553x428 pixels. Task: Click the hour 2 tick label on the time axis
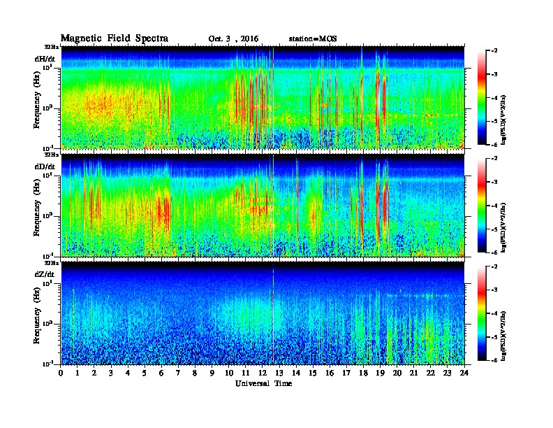tap(94, 373)
